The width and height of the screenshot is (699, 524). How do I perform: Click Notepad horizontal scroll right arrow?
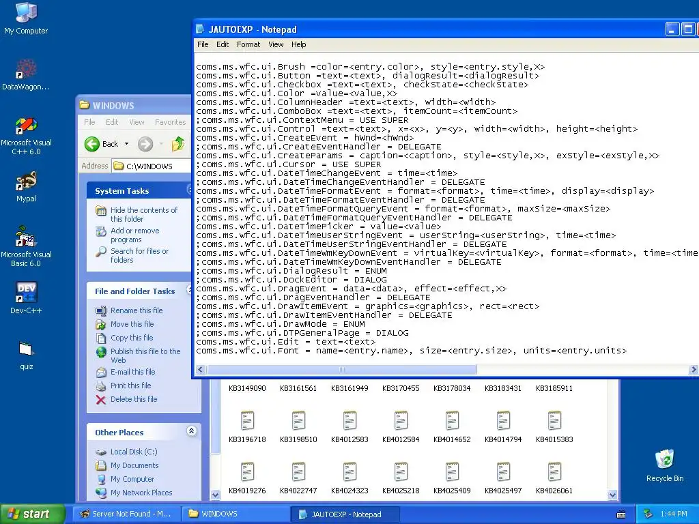[694, 369]
